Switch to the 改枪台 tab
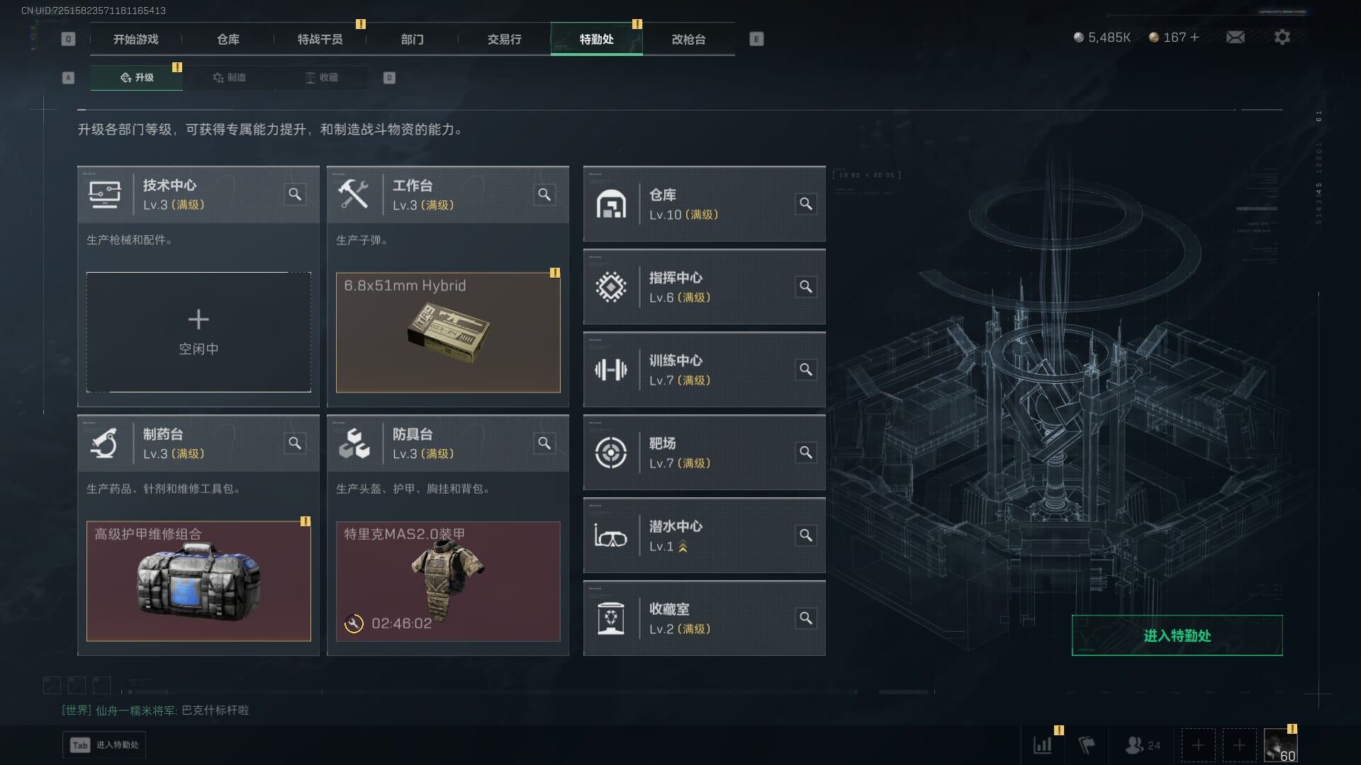The image size is (1361, 765). pos(688,39)
